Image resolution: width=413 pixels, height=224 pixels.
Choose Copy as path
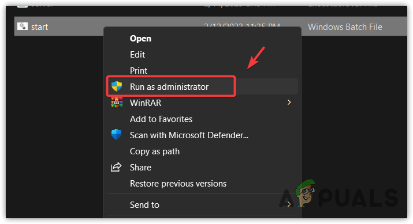[202, 151]
